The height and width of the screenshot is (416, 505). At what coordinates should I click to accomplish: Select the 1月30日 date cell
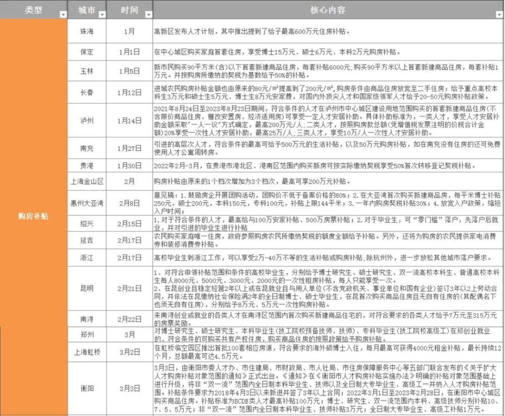(x=129, y=165)
